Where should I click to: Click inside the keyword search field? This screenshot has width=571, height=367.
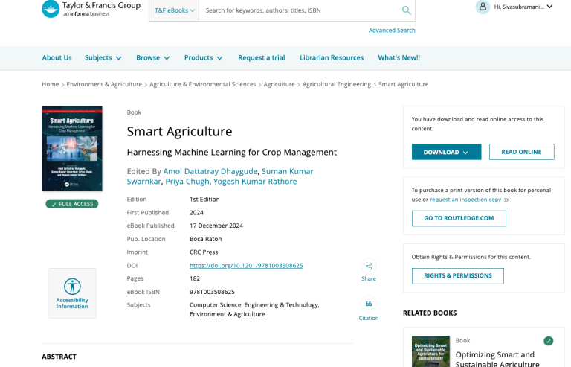pos(300,10)
